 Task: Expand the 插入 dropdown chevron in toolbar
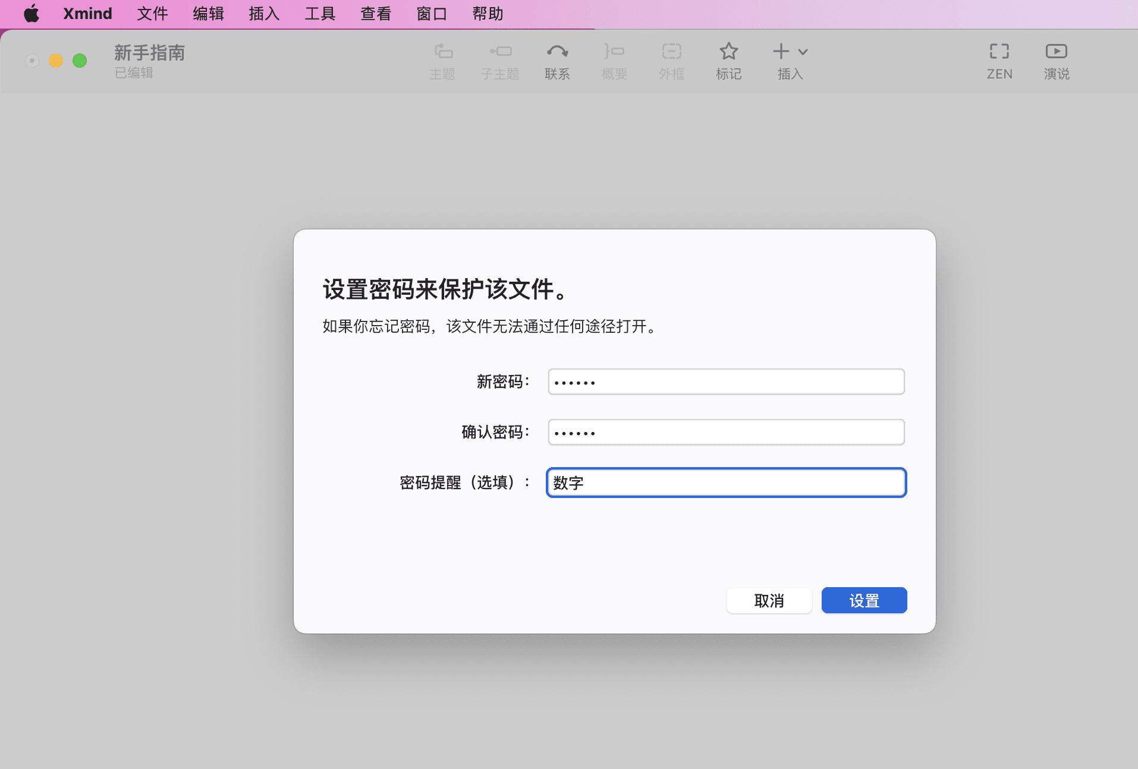(802, 53)
